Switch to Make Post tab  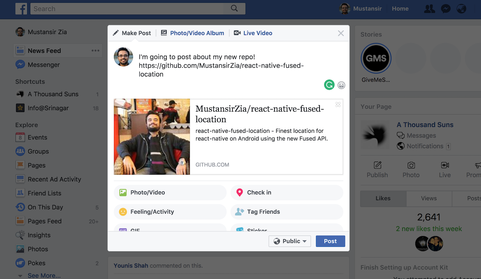pos(132,33)
